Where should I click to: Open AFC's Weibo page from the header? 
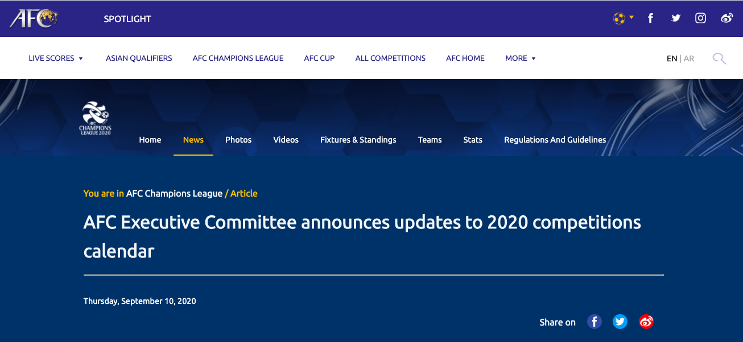click(727, 18)
